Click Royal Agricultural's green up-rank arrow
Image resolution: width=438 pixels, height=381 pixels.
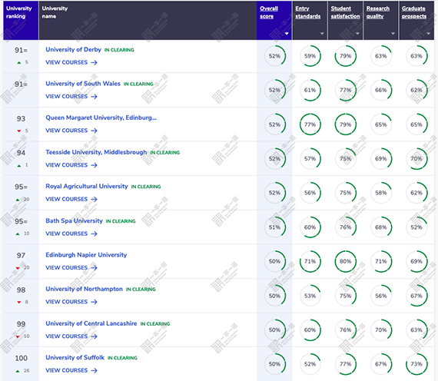18,200
